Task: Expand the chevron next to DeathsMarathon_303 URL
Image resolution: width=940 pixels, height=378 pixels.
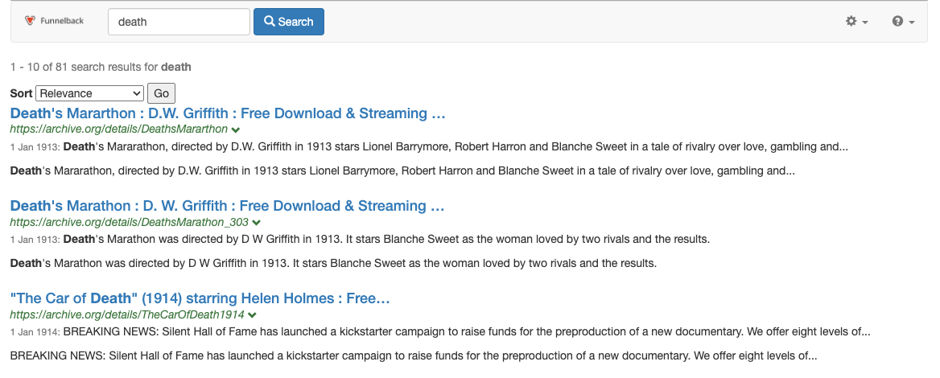Action: (256, 222)
